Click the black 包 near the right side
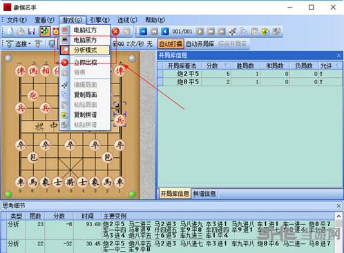This screenshot has width=344, height=253. 108,157
